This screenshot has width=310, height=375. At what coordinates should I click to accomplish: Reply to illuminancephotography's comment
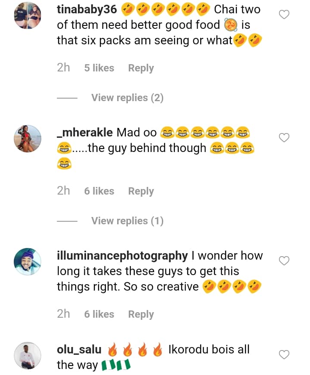[x=141, y=314]
